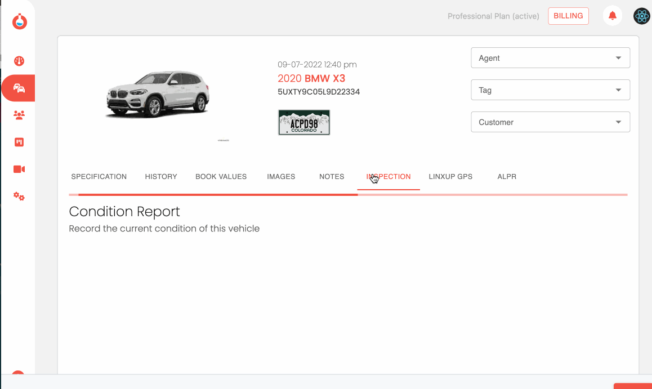Open the user avatar menu

tap(642, 16)
